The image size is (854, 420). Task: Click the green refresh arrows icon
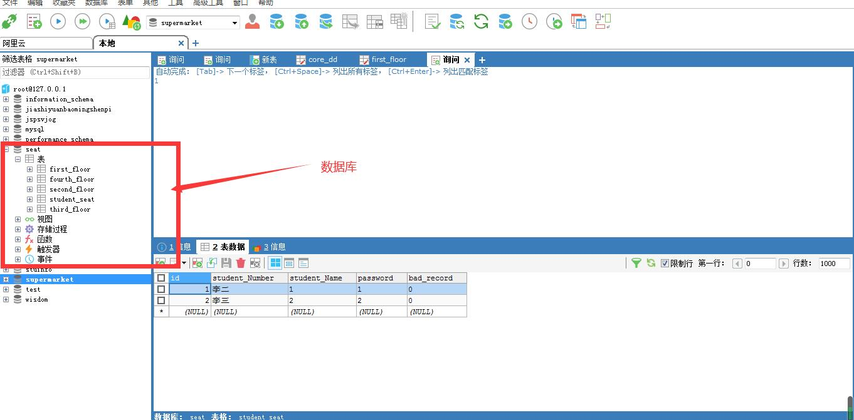(481, 22)
